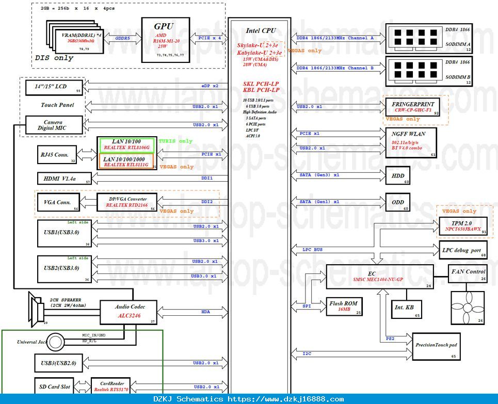Select the EC SMSC MEC1404-NU-GP block
The width and height of the screenshot is (498, 404).
click(380, 277)
